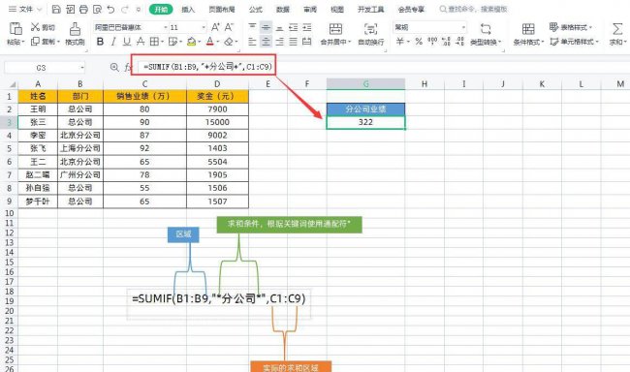This screenshot has height=372, width=630.
Task: Toggle Center horizontal alignment
Action: coord(266,42)
